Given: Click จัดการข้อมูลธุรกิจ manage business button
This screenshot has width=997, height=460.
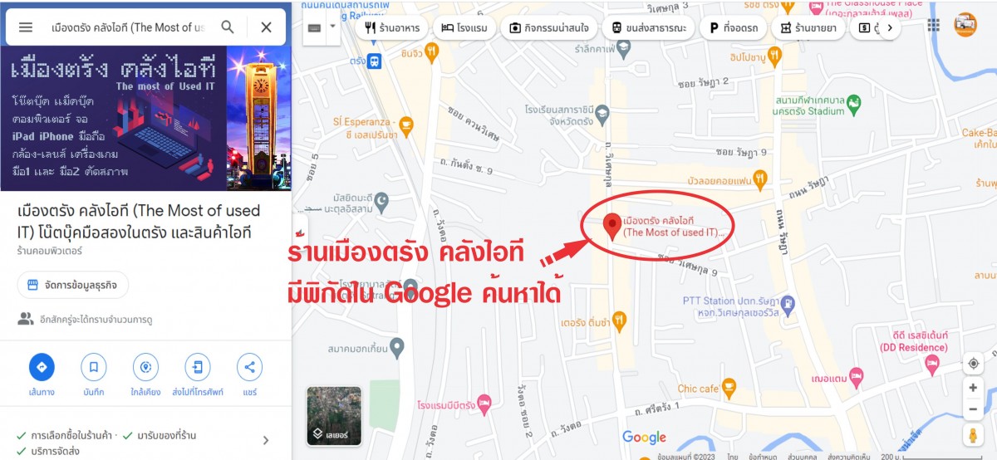Looking at the screenshot, I should (x=73, y=285).
